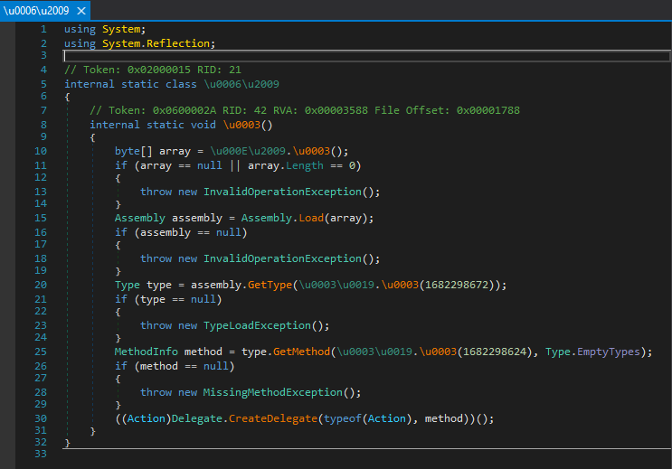Click 'EmptyTypes' on line 25

point(609,352)
